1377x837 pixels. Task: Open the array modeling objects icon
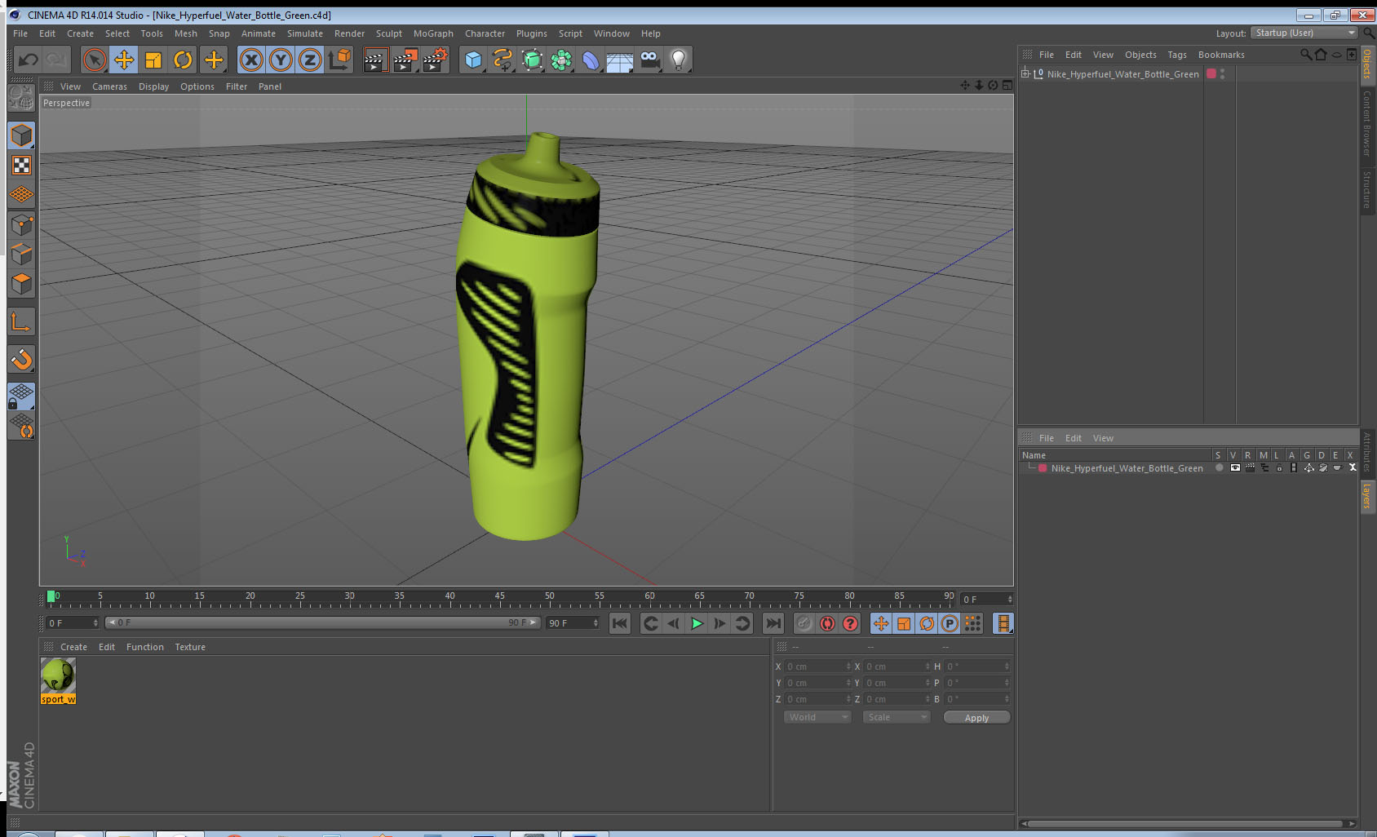click(x=561, y=60)
